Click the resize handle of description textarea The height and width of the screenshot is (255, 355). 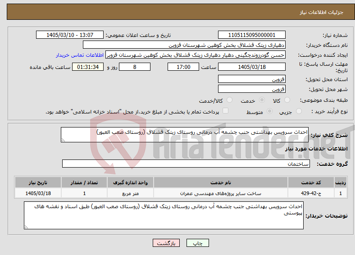pyautogui.click(x=63, y=140)
